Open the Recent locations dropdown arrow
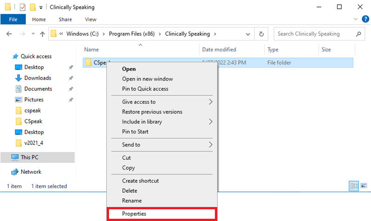This screenshot has height=221, width=371. [33, 34]
